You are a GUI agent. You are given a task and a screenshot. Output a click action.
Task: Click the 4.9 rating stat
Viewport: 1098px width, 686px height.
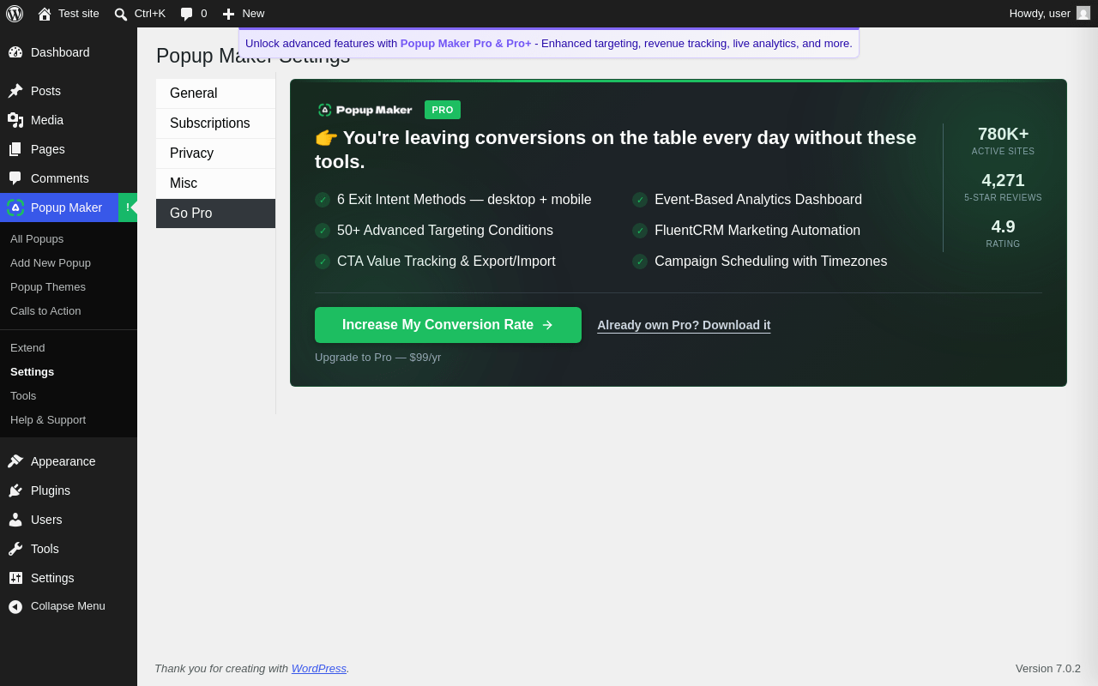coord(1003,232)
